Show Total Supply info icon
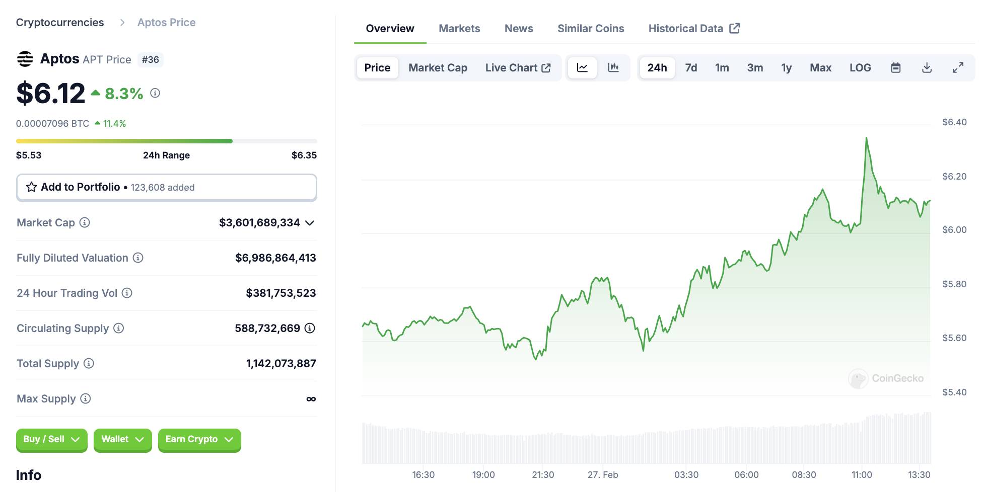The image size is (983, 492). coord(89,363)
